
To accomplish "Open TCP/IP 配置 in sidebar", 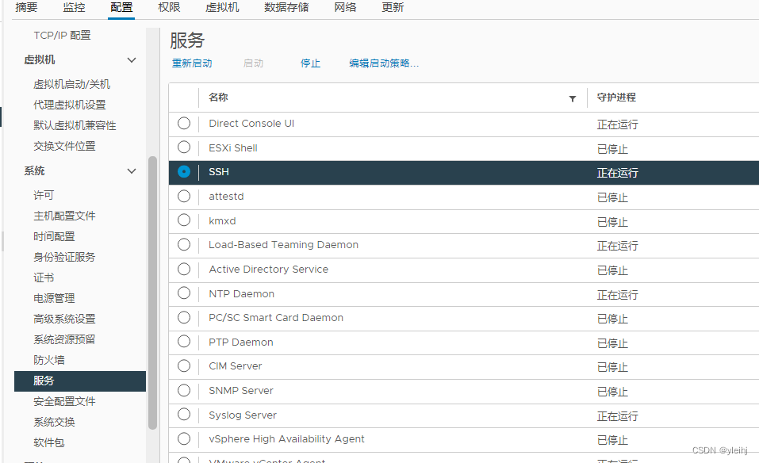I will 62,36.
